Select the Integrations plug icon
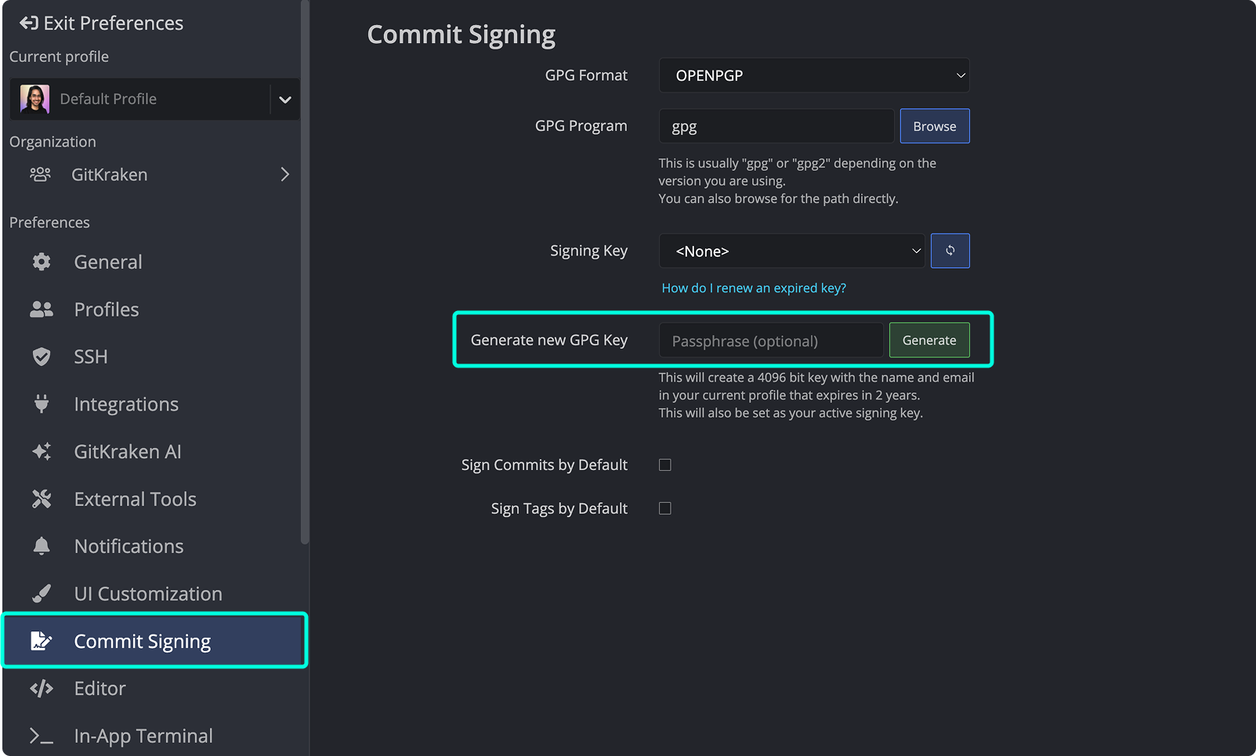Screen dimensions: 1256x756 41,403
